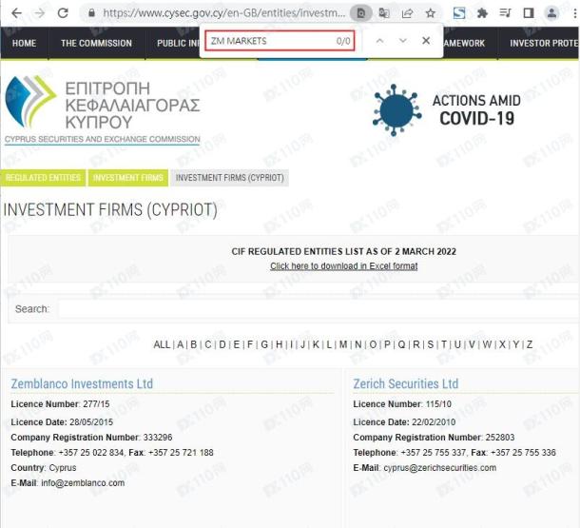
Task: Open the HOME navigation menu item
Action: tap(24, 44)
